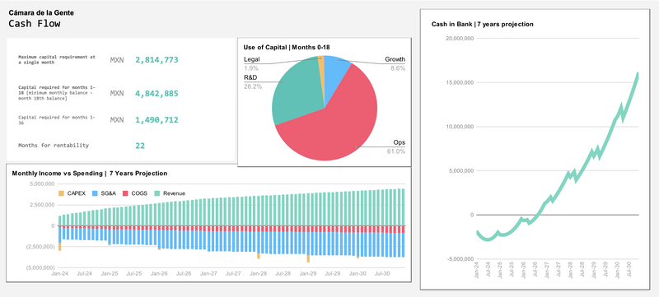Click the 1.9% percentage label

251,68
